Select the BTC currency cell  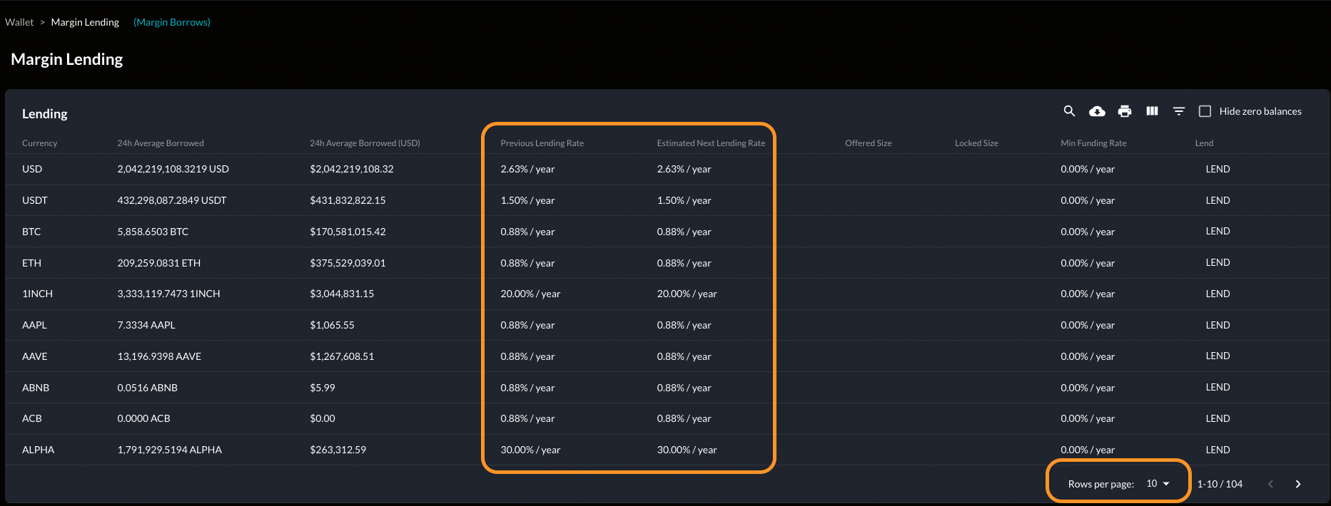tap(31, 232)
